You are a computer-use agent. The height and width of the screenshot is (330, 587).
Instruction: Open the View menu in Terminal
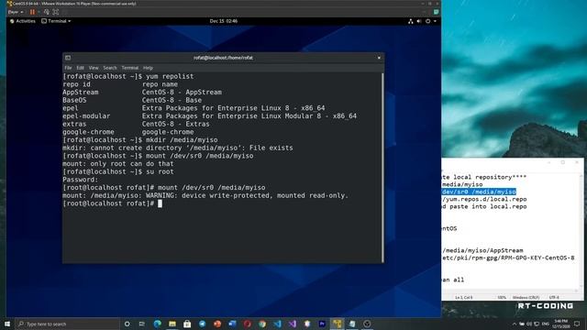point(94,68)
